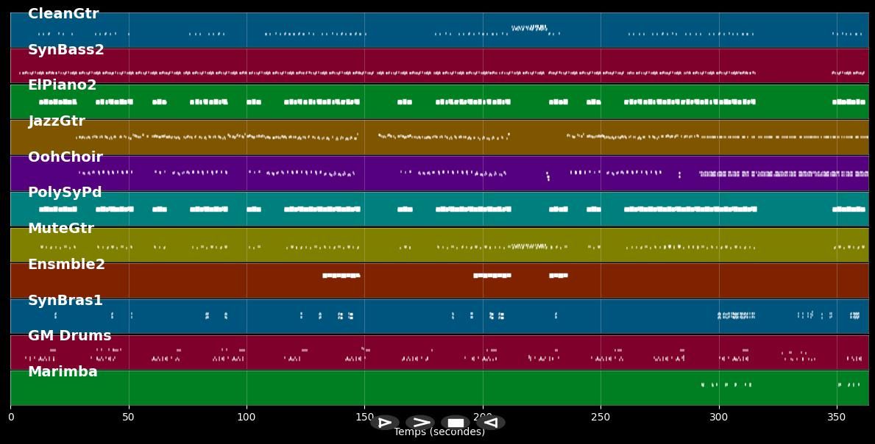The image size is (875, 444).
Task: Click the 300 seconds time axis label
Action: pyautogui.click(x=719, y=417)
